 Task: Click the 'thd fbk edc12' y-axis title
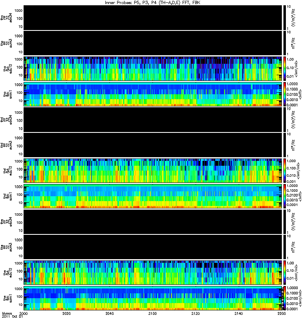8,171
